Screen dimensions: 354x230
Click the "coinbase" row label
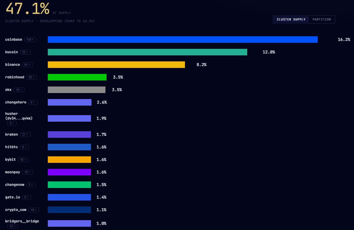(x=14, y=39)
